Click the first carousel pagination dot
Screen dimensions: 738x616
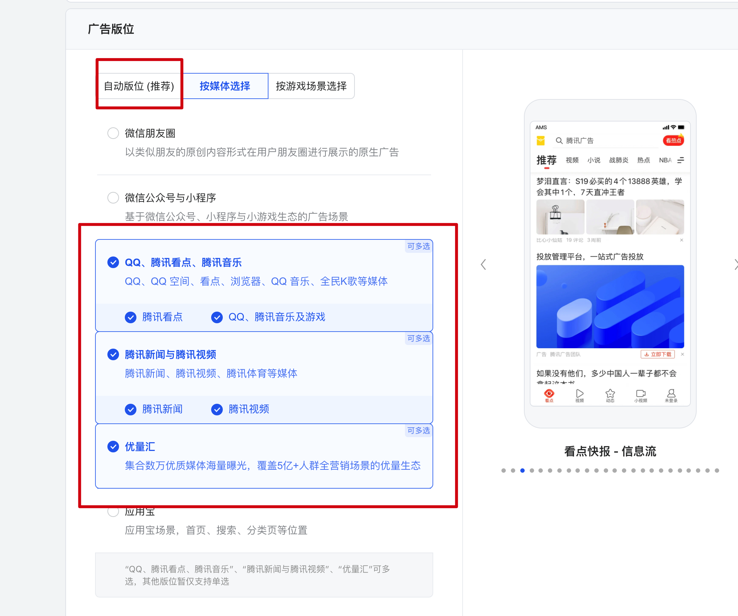click(504, 471)
